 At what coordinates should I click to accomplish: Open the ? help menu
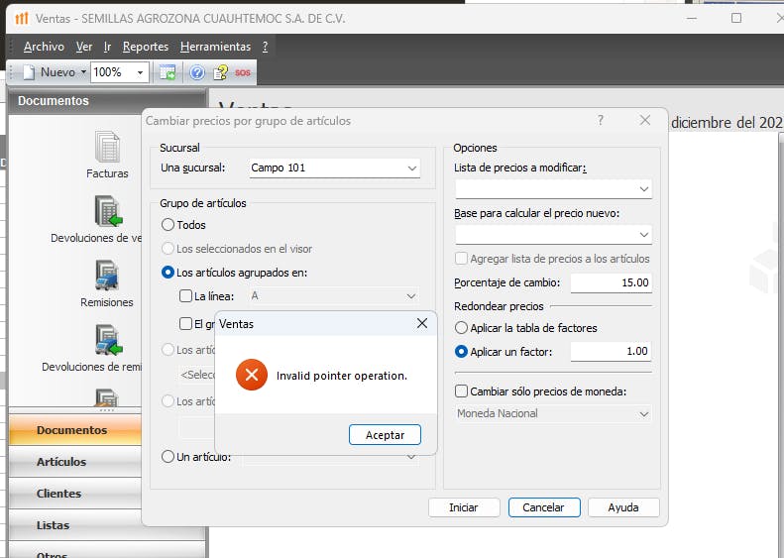click(265, 47)
